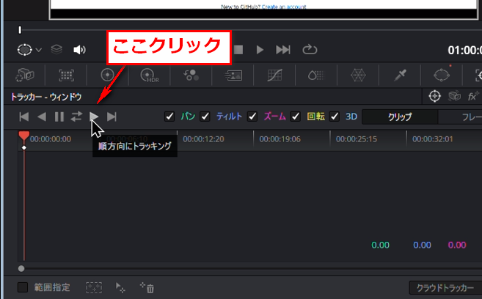Disable the ズーム (Zoom) checkbox

coord(252,117)
